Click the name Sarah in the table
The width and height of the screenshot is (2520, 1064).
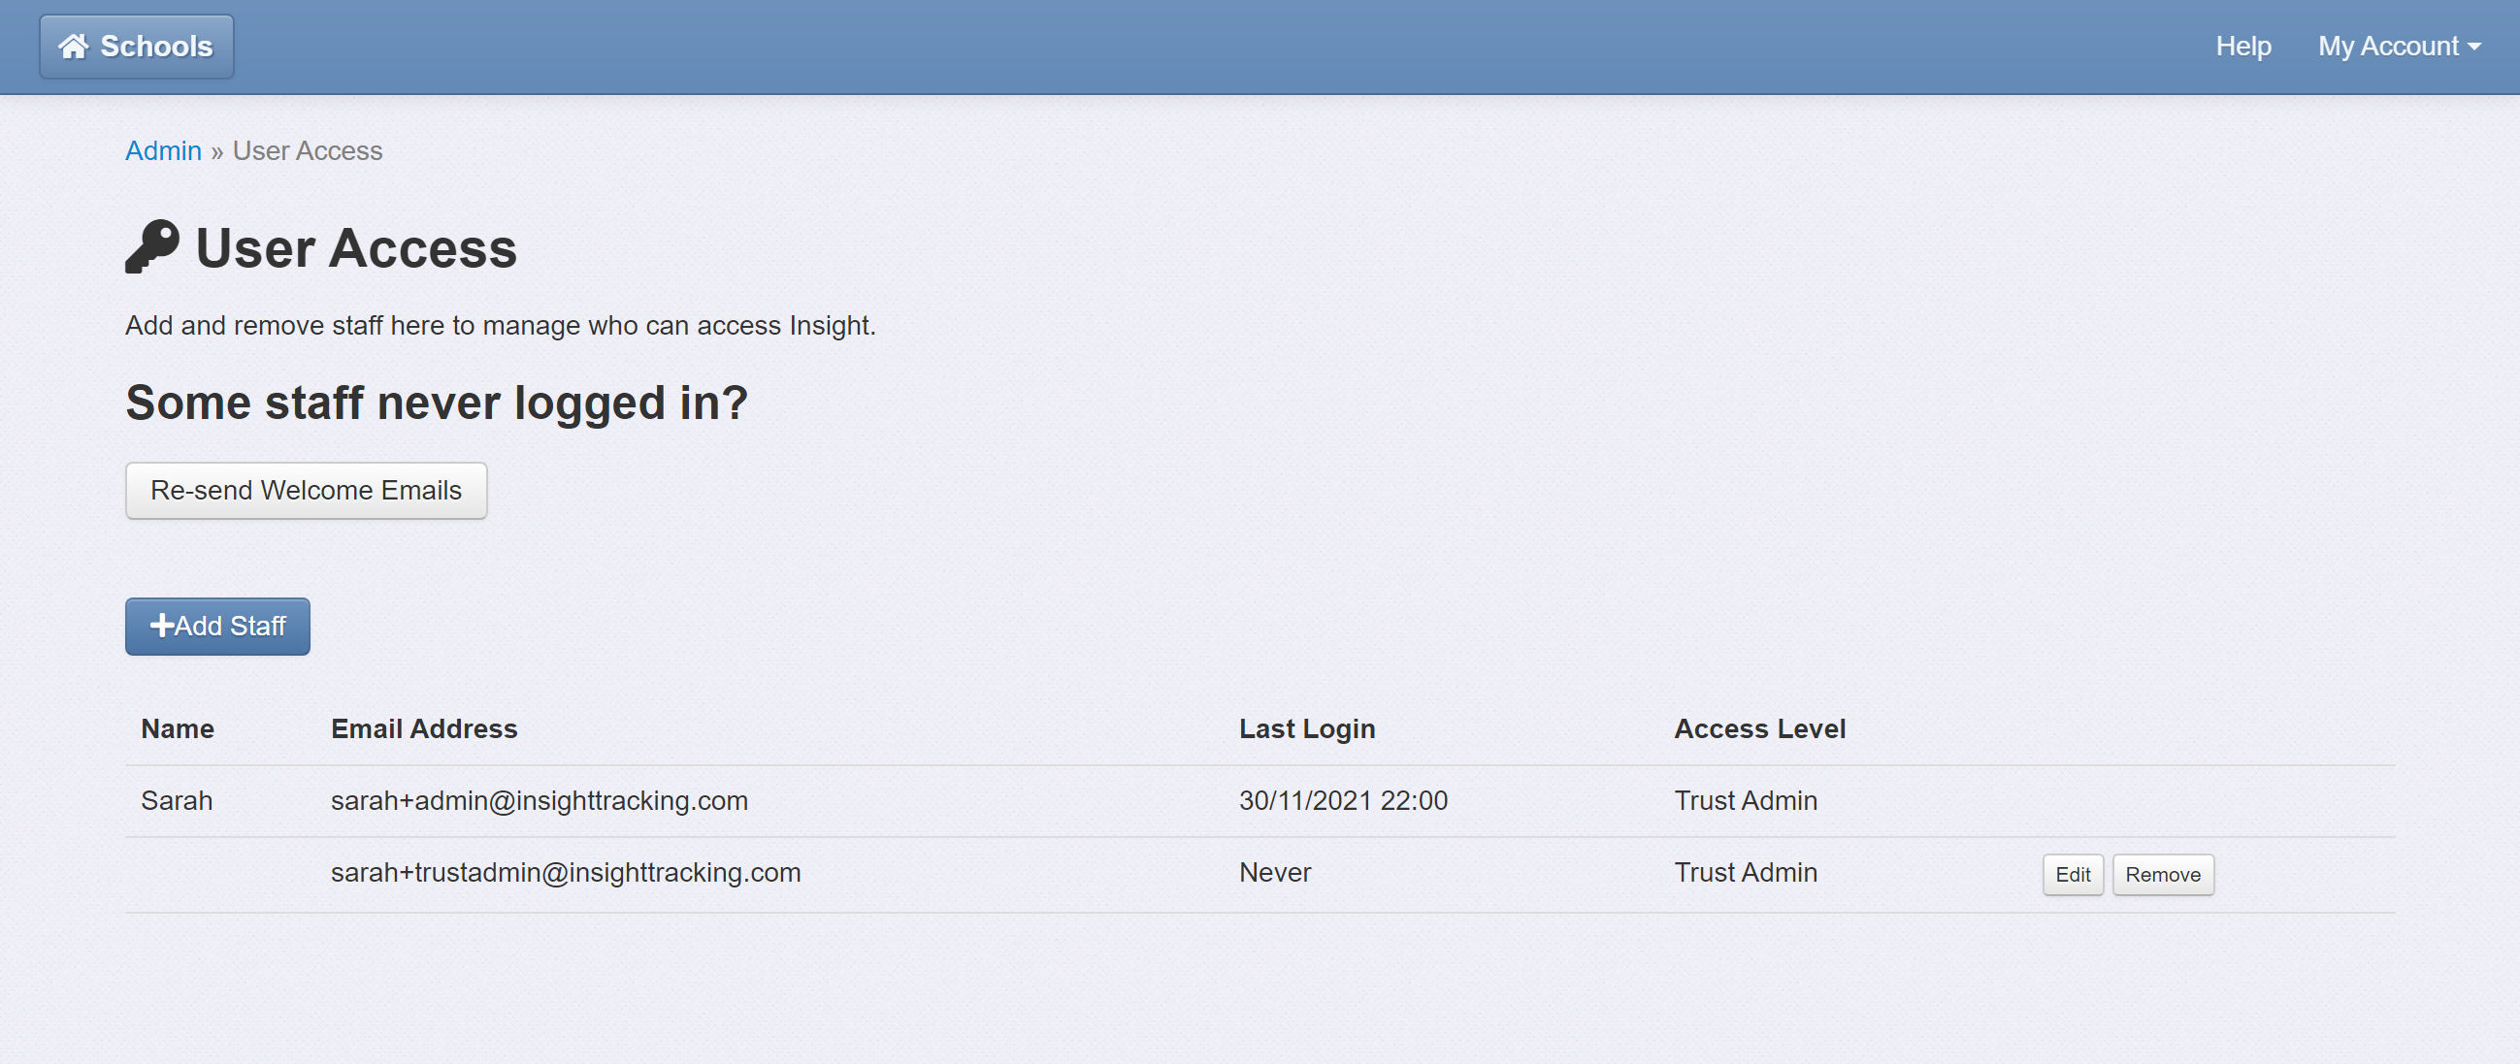pos(176,800)
